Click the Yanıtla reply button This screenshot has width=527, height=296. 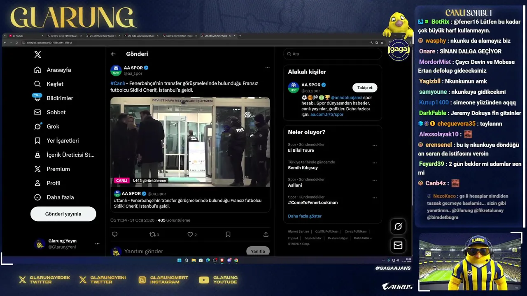coord(258,251)
